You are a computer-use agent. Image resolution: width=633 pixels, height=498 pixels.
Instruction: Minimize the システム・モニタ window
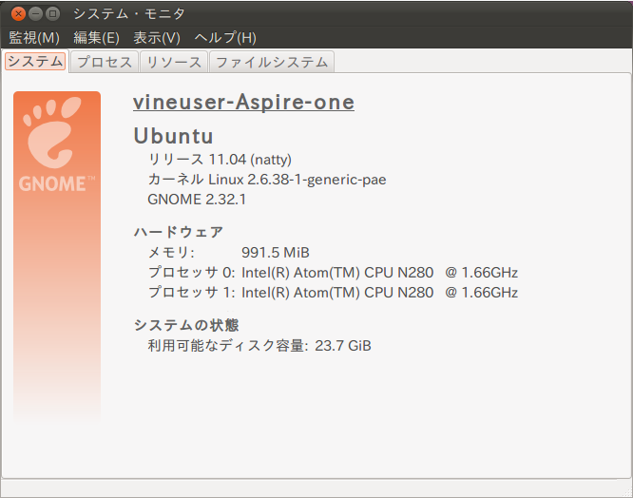(35, 13)
